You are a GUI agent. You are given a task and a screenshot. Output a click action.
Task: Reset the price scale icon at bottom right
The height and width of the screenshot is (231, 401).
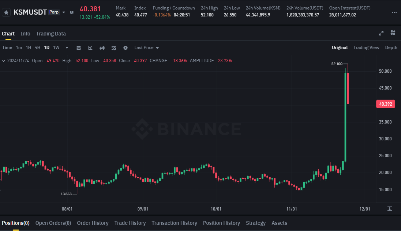coord(390,209)
